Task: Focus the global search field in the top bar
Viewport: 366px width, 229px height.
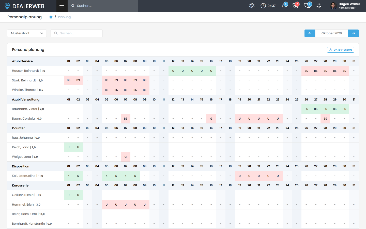Action: click(x=103, y=6)
